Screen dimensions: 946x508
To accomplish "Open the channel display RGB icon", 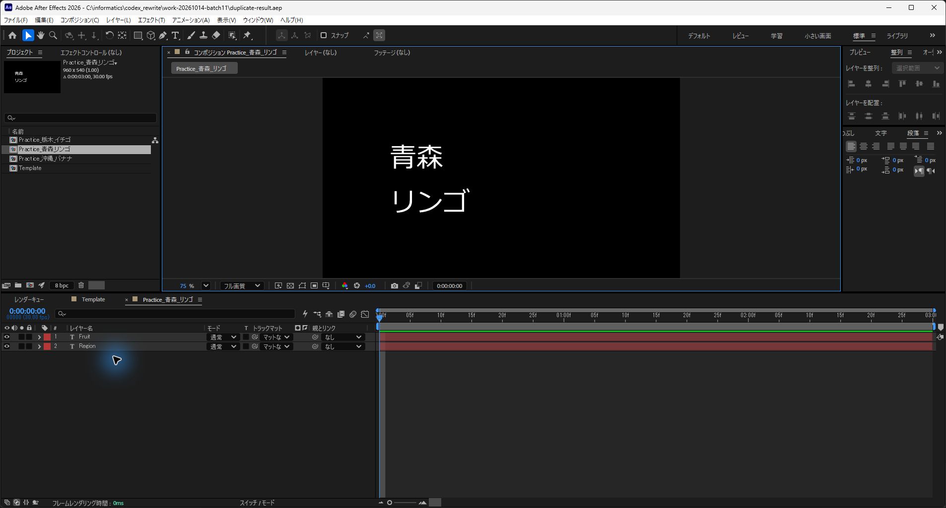I will 345,285.
